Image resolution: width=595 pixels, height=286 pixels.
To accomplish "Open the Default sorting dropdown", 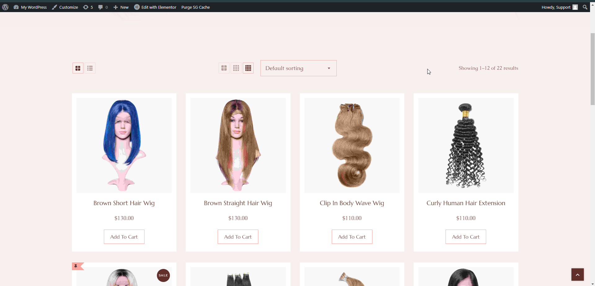I will coord(298,68).
